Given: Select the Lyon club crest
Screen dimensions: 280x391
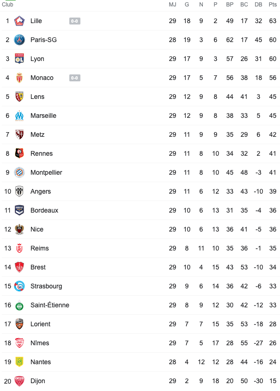Looking at the screenshot, I should 19,59.
